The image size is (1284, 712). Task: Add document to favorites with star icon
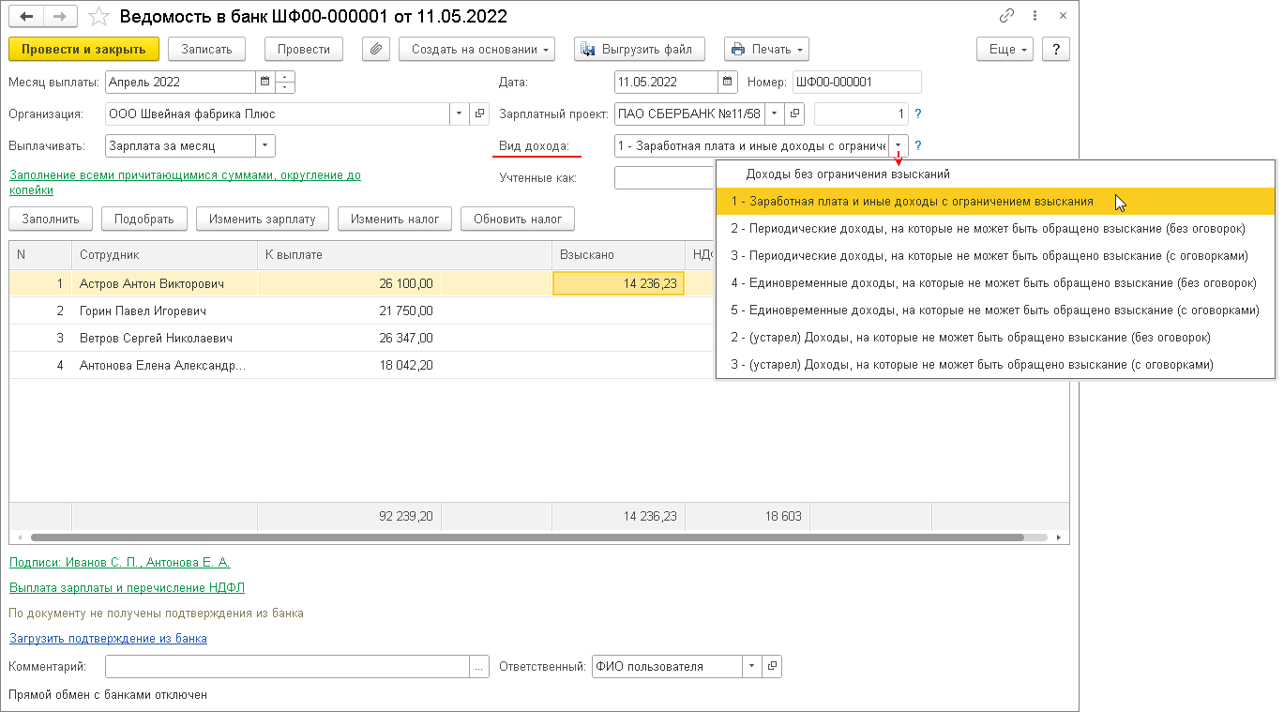pyautogui.click(x=98, y=16)
